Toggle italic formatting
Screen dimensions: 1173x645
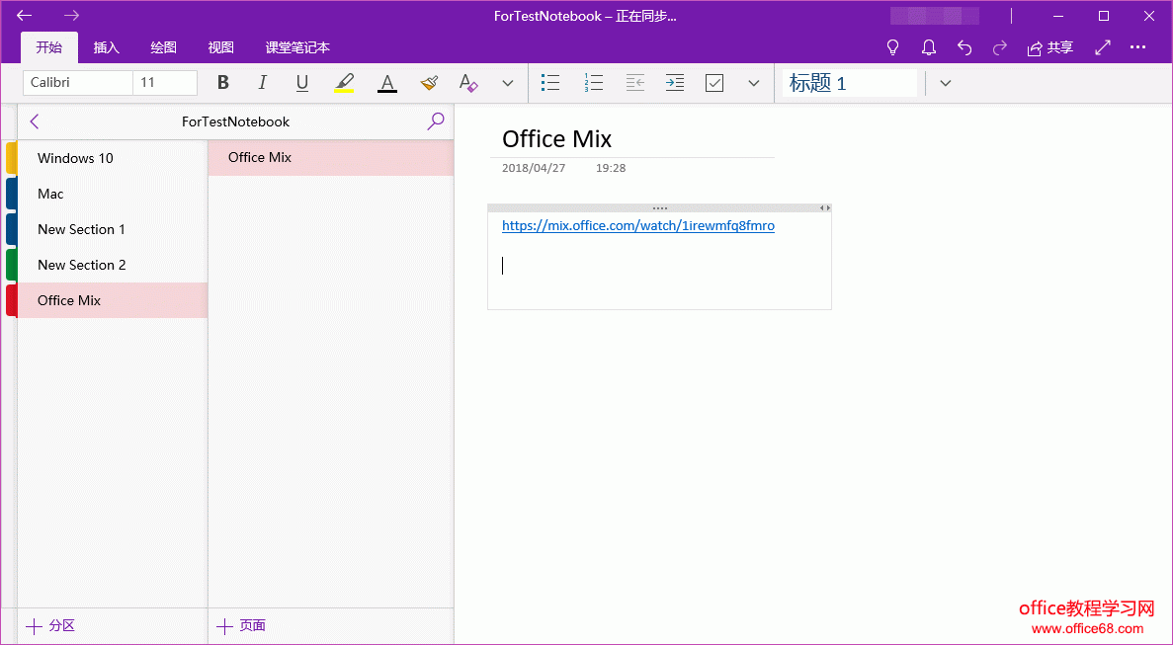click(262, 83)
